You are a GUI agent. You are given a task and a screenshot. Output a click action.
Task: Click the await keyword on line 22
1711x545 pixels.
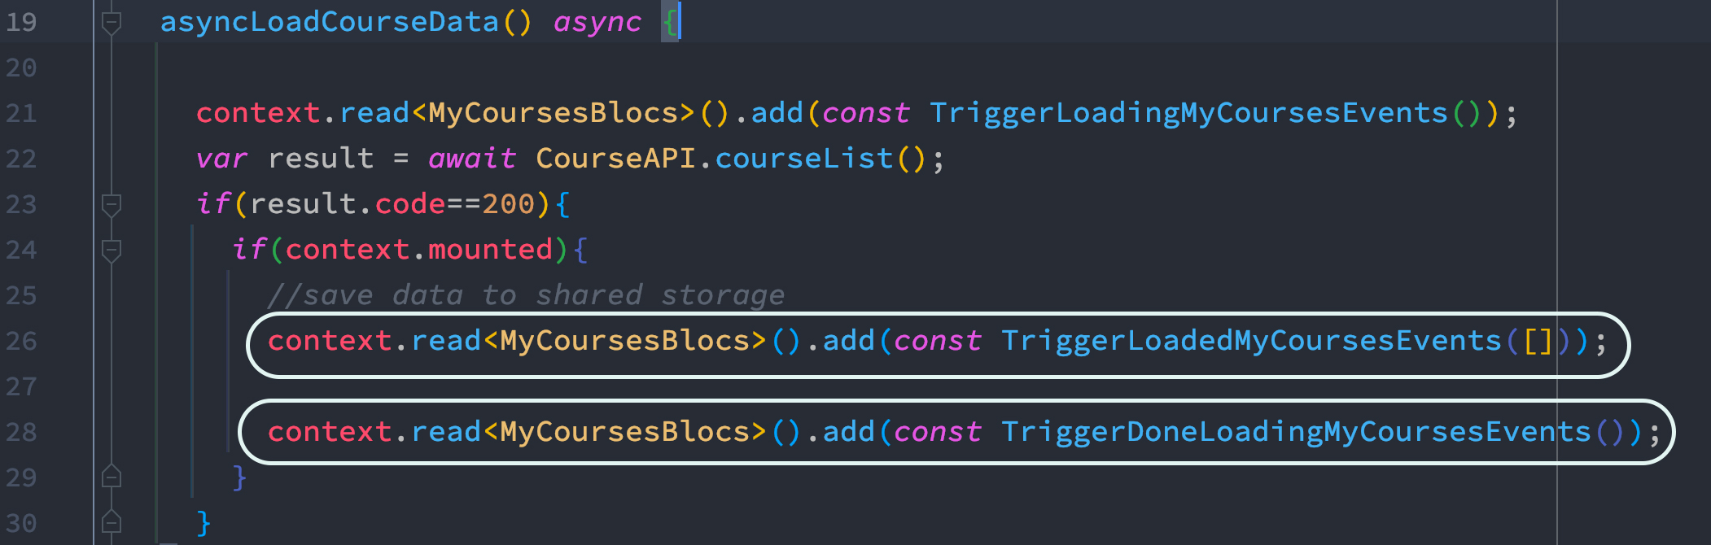[472, 159]
